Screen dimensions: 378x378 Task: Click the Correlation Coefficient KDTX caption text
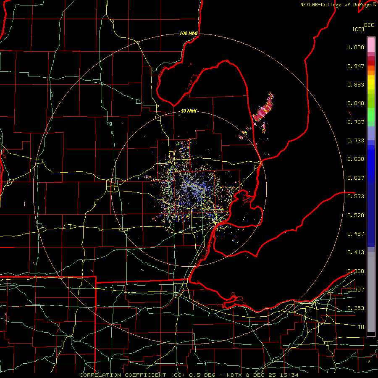pos(189,375)
